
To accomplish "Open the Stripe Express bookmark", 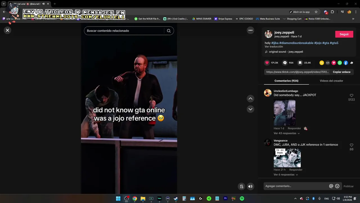I will pyautogui.click(x=223, y=19).
